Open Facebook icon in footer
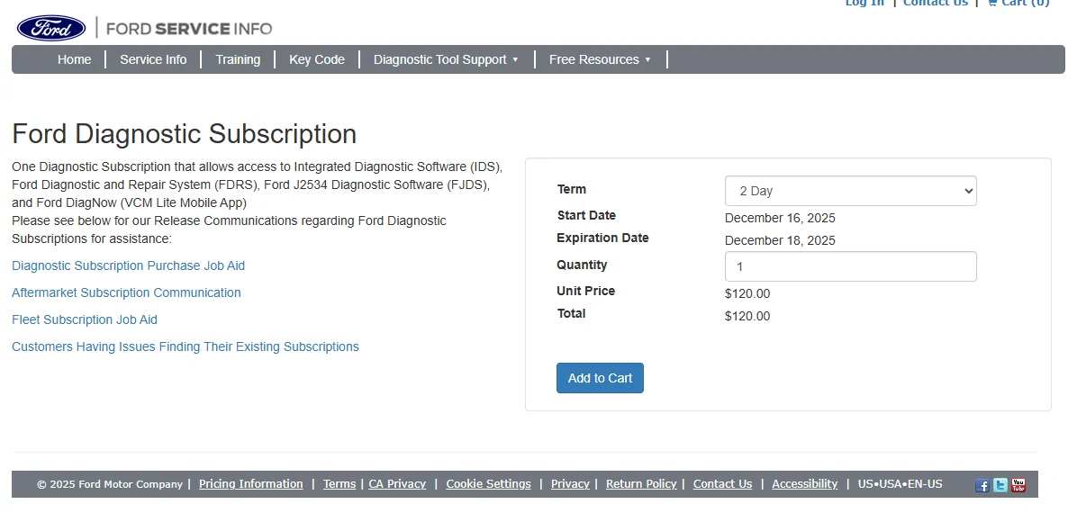 pyautogui.click(x=982, y=485)
